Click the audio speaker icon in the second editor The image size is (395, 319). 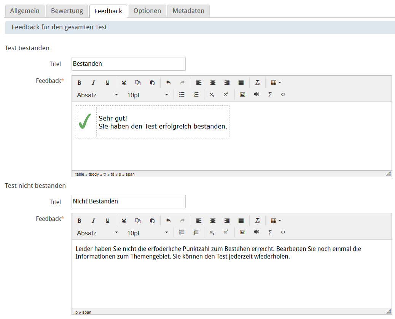tap(256, 232)
